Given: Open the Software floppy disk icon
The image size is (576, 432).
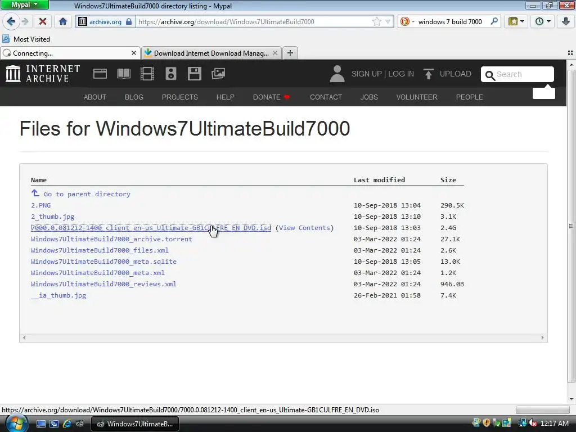Looking at the screenshot, I should 194,74.
